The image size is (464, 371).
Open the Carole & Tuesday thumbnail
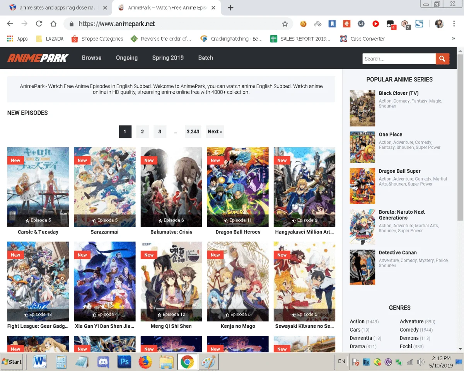[38, 187]
